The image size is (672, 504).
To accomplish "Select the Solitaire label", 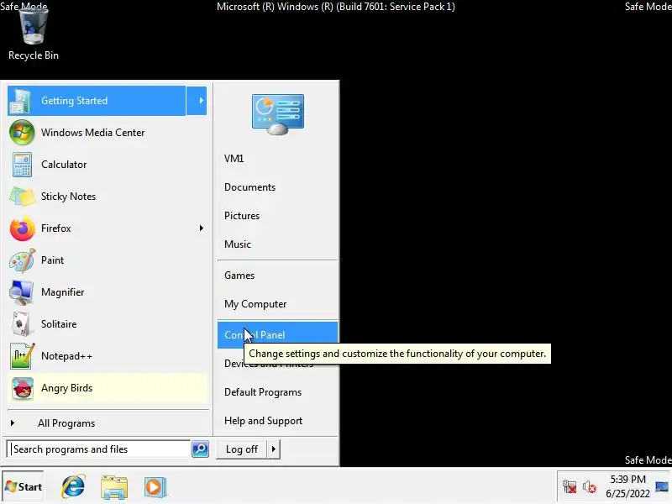I will click(x=59, y=324).
